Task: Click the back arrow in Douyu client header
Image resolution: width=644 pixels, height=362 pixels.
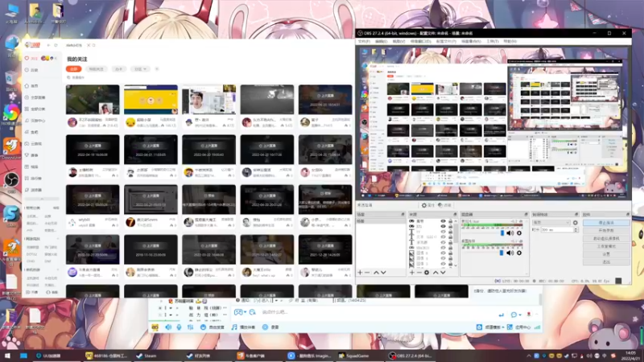Action: [48, 45]
